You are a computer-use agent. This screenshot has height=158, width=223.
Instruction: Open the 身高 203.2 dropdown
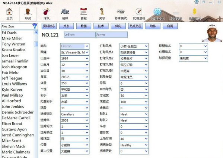(75, 77)
